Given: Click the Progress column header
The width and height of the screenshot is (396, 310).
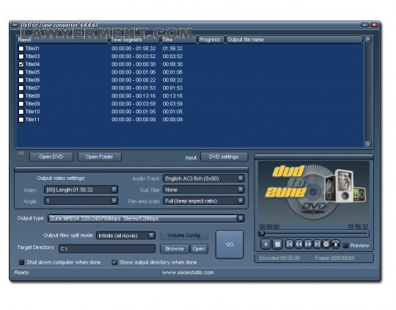Looking at the screenshot, I should [x=210, y=40].
